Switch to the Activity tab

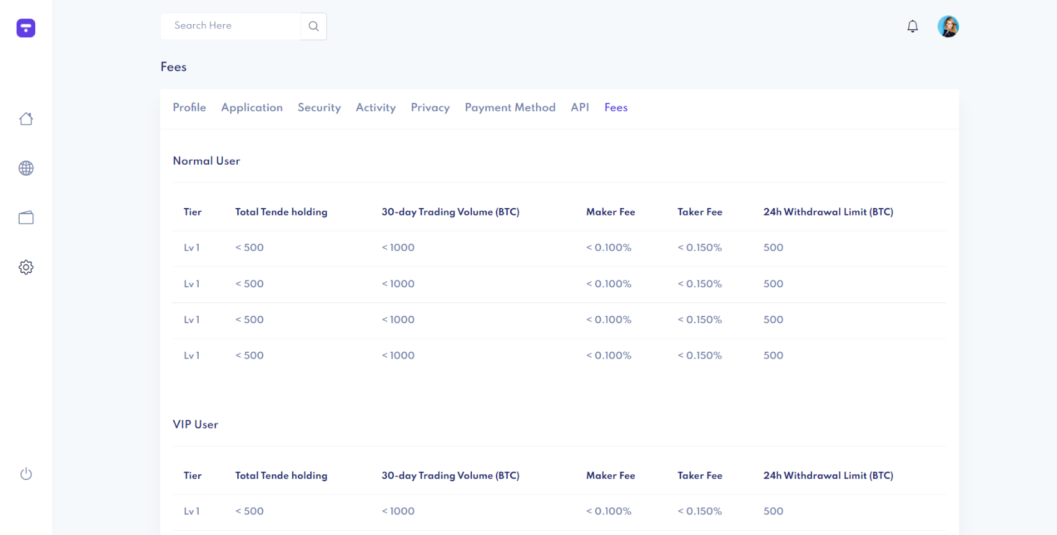pyautogui.click(x=375, y=108)
